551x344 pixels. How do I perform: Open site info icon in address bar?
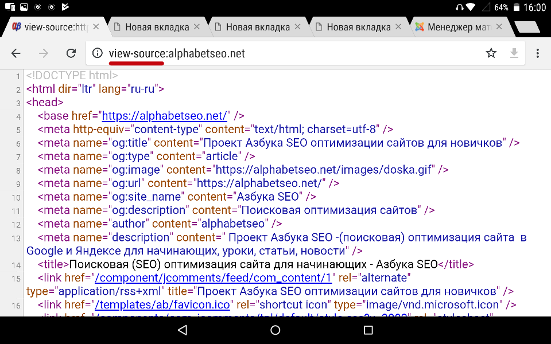click(x=98, y=53)
